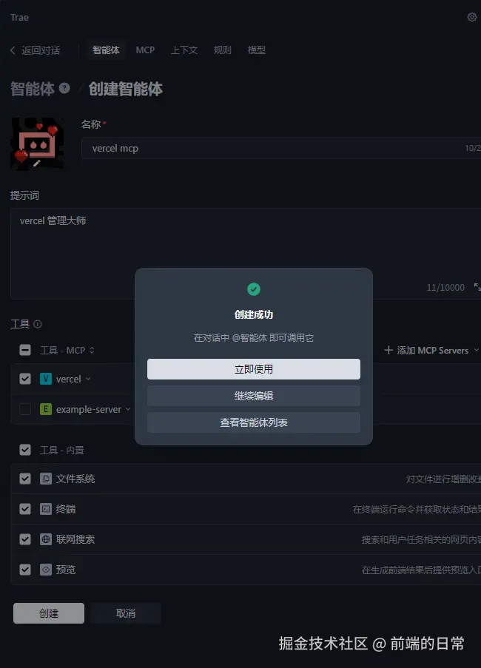Click the teal V vercel server icon
Image resolution: width=481 pixels, height=668 pixels.
coord(46,379)
